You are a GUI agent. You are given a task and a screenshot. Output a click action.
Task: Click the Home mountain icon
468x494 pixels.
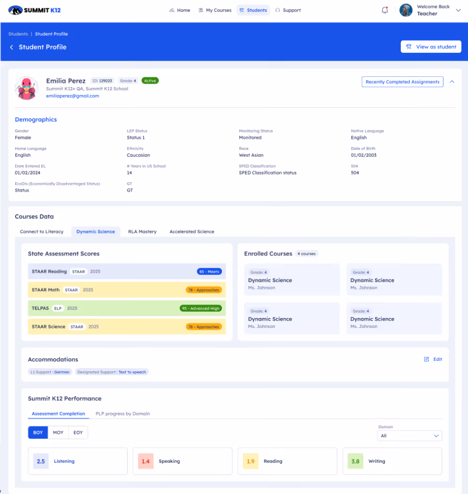click(172, 10)
